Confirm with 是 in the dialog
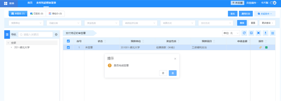The width and height of the screenshot is (281, 101). [173, 73]
